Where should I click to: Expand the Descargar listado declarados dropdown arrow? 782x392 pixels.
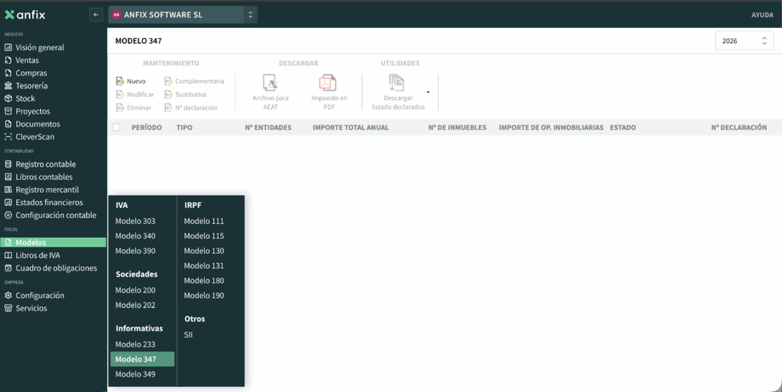[x=428, y=92]
